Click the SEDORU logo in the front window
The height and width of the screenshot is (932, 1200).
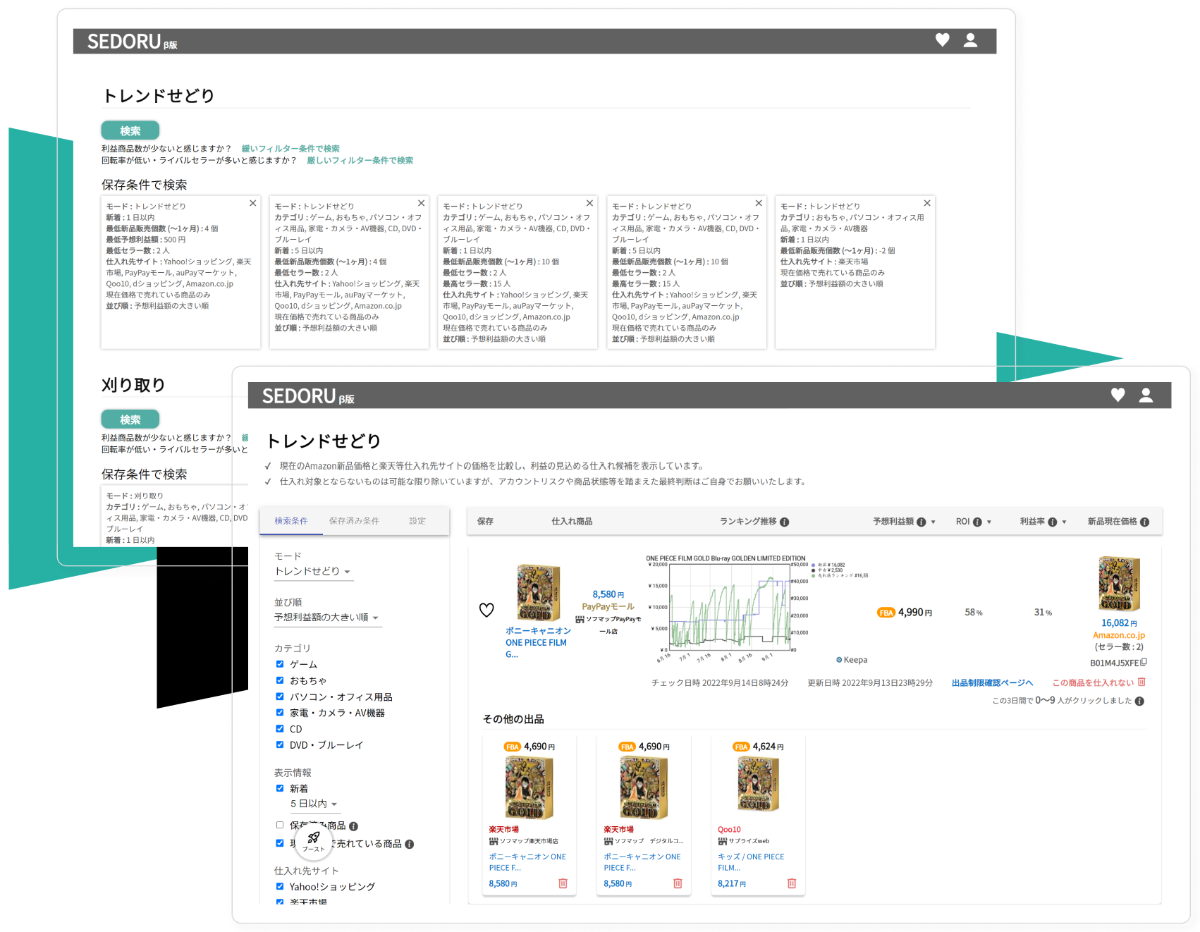click(308, 396)
